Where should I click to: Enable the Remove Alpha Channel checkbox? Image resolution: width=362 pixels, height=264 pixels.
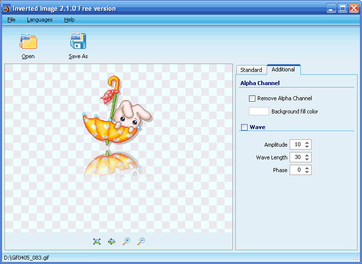click(252, 98)
